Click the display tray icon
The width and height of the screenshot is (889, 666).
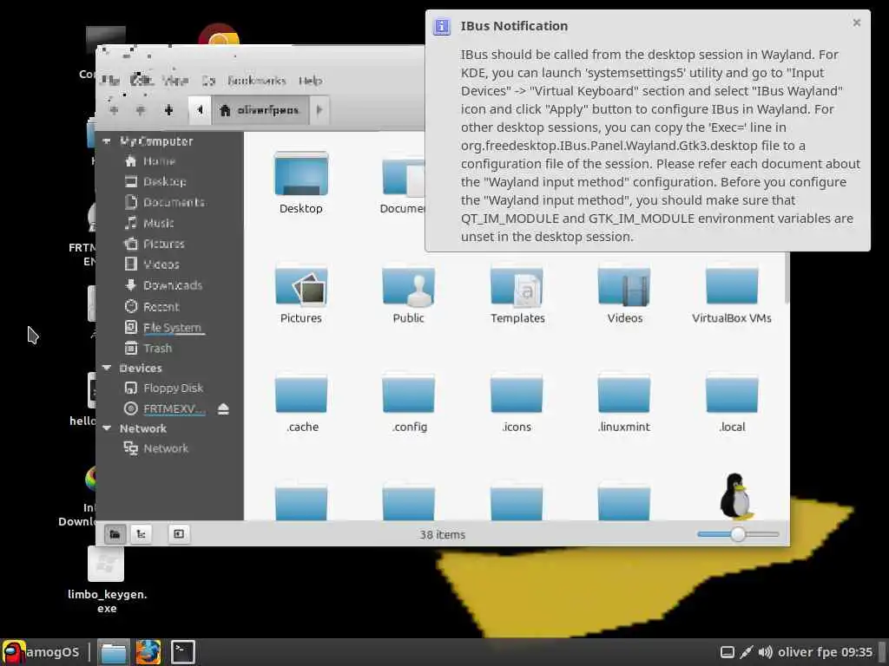point(728,652)
